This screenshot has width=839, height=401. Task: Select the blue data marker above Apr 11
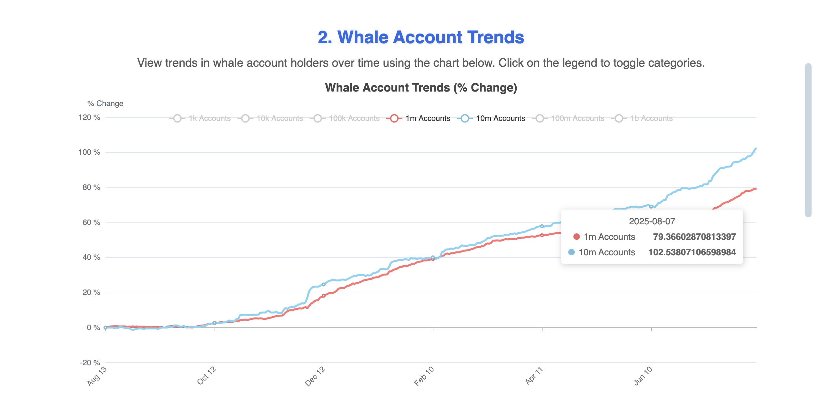point(542,226)
